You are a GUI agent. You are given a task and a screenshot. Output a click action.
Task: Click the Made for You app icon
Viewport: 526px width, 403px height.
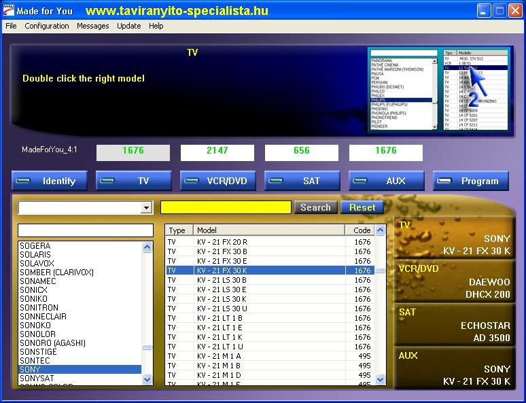click(8, 10)
